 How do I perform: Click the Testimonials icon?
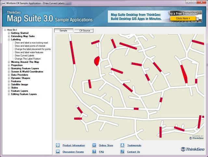(x=122, y=145)
